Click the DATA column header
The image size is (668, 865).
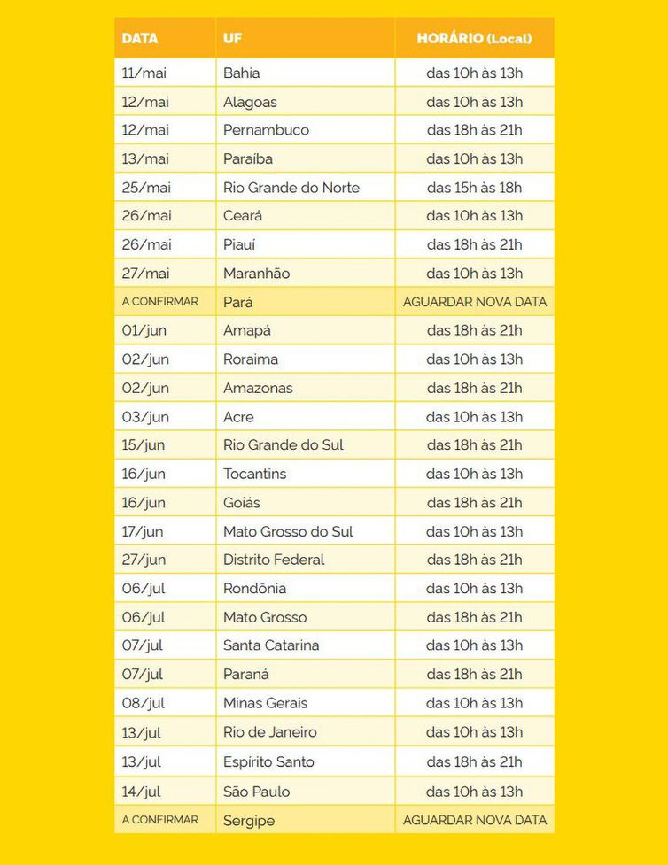tap(140, 38)
